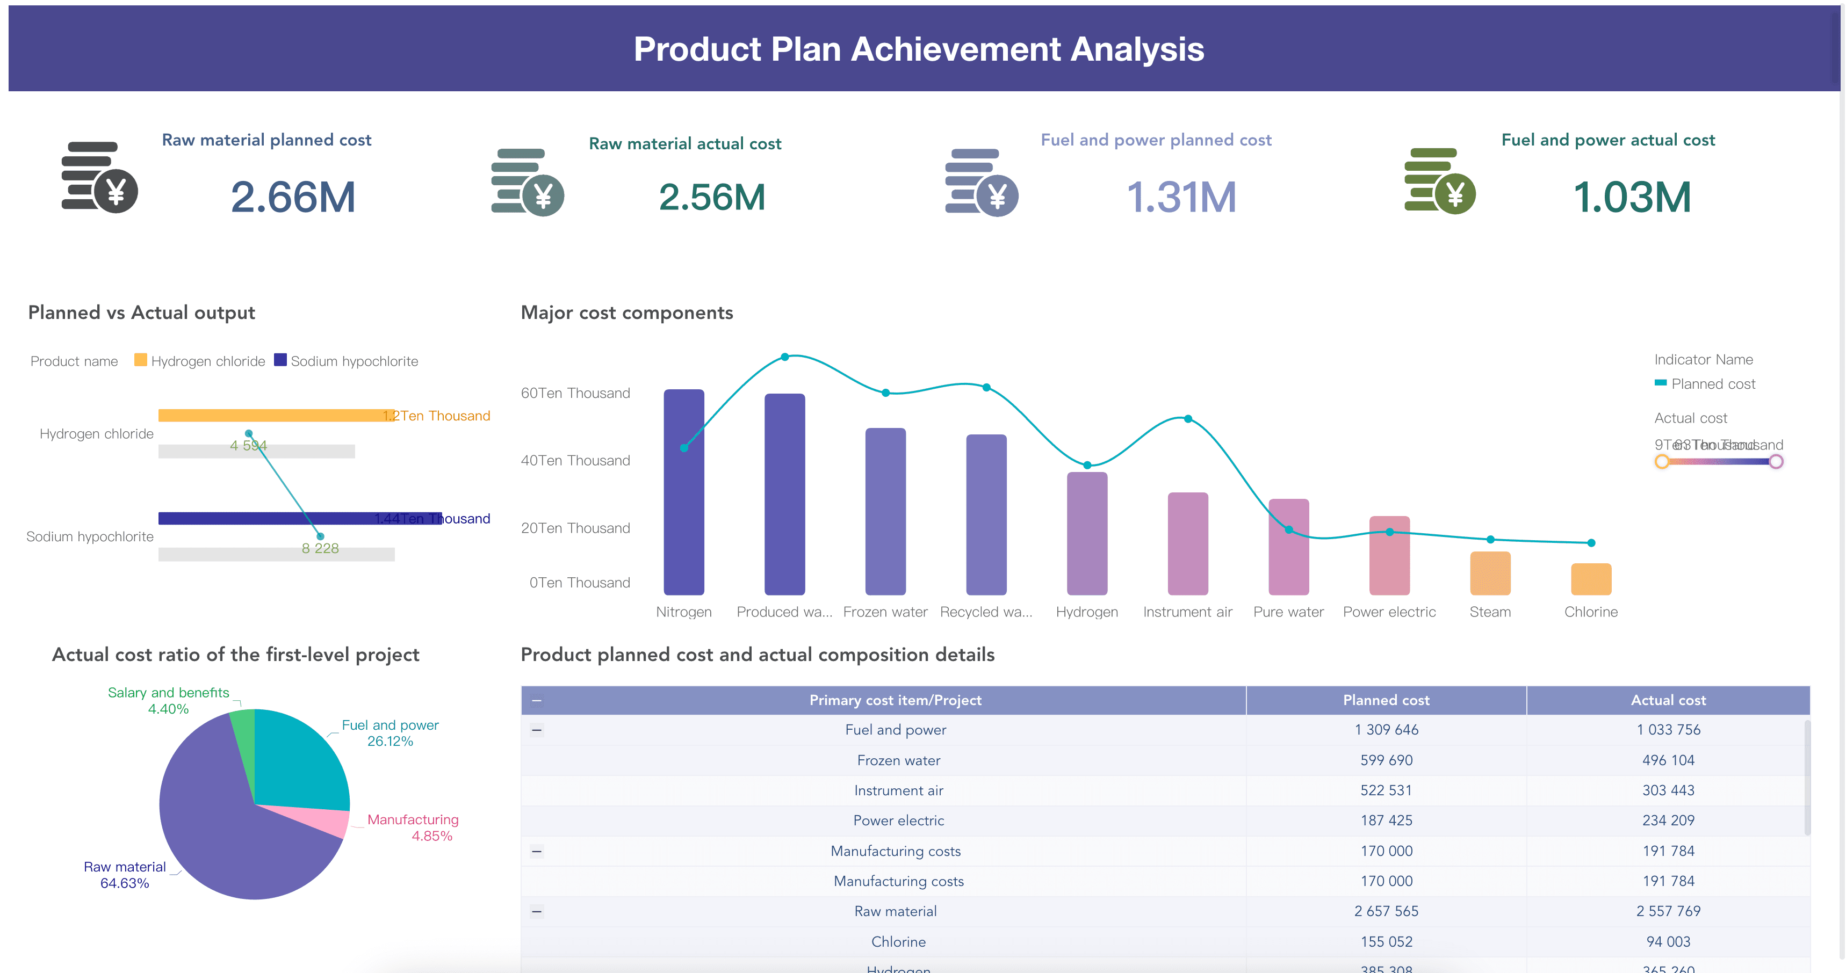1846x973 pixels.
Task: Click the Power electric table row label
Action: point(898,820)
